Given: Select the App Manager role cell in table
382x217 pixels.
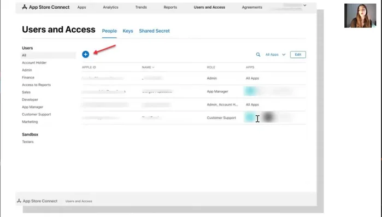Looking at the screenshot, I should coord(218,91).
